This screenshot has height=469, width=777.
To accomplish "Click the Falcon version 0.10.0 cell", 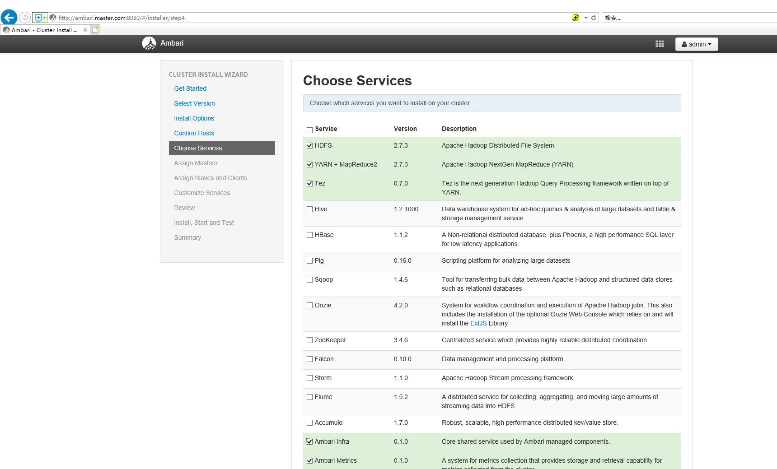I will 403,359.
